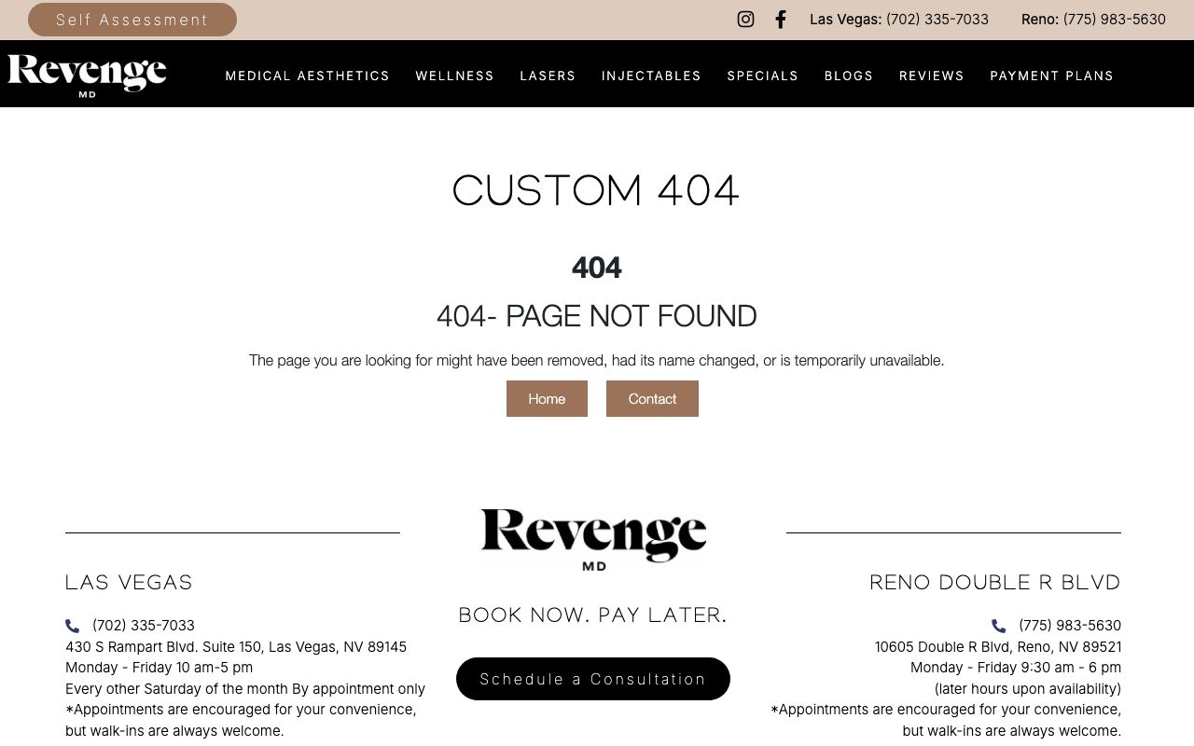Open the Instagram icon link
The height and width of the screenshot is (746, 1194).
(x=745, y=20)
